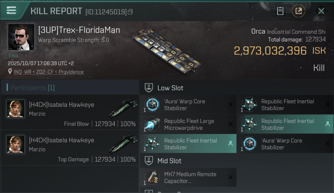Screen dimensions: 334x193
Task: Click the MK7 Medium Remote Capacitor icon
Action: [152, 178]
